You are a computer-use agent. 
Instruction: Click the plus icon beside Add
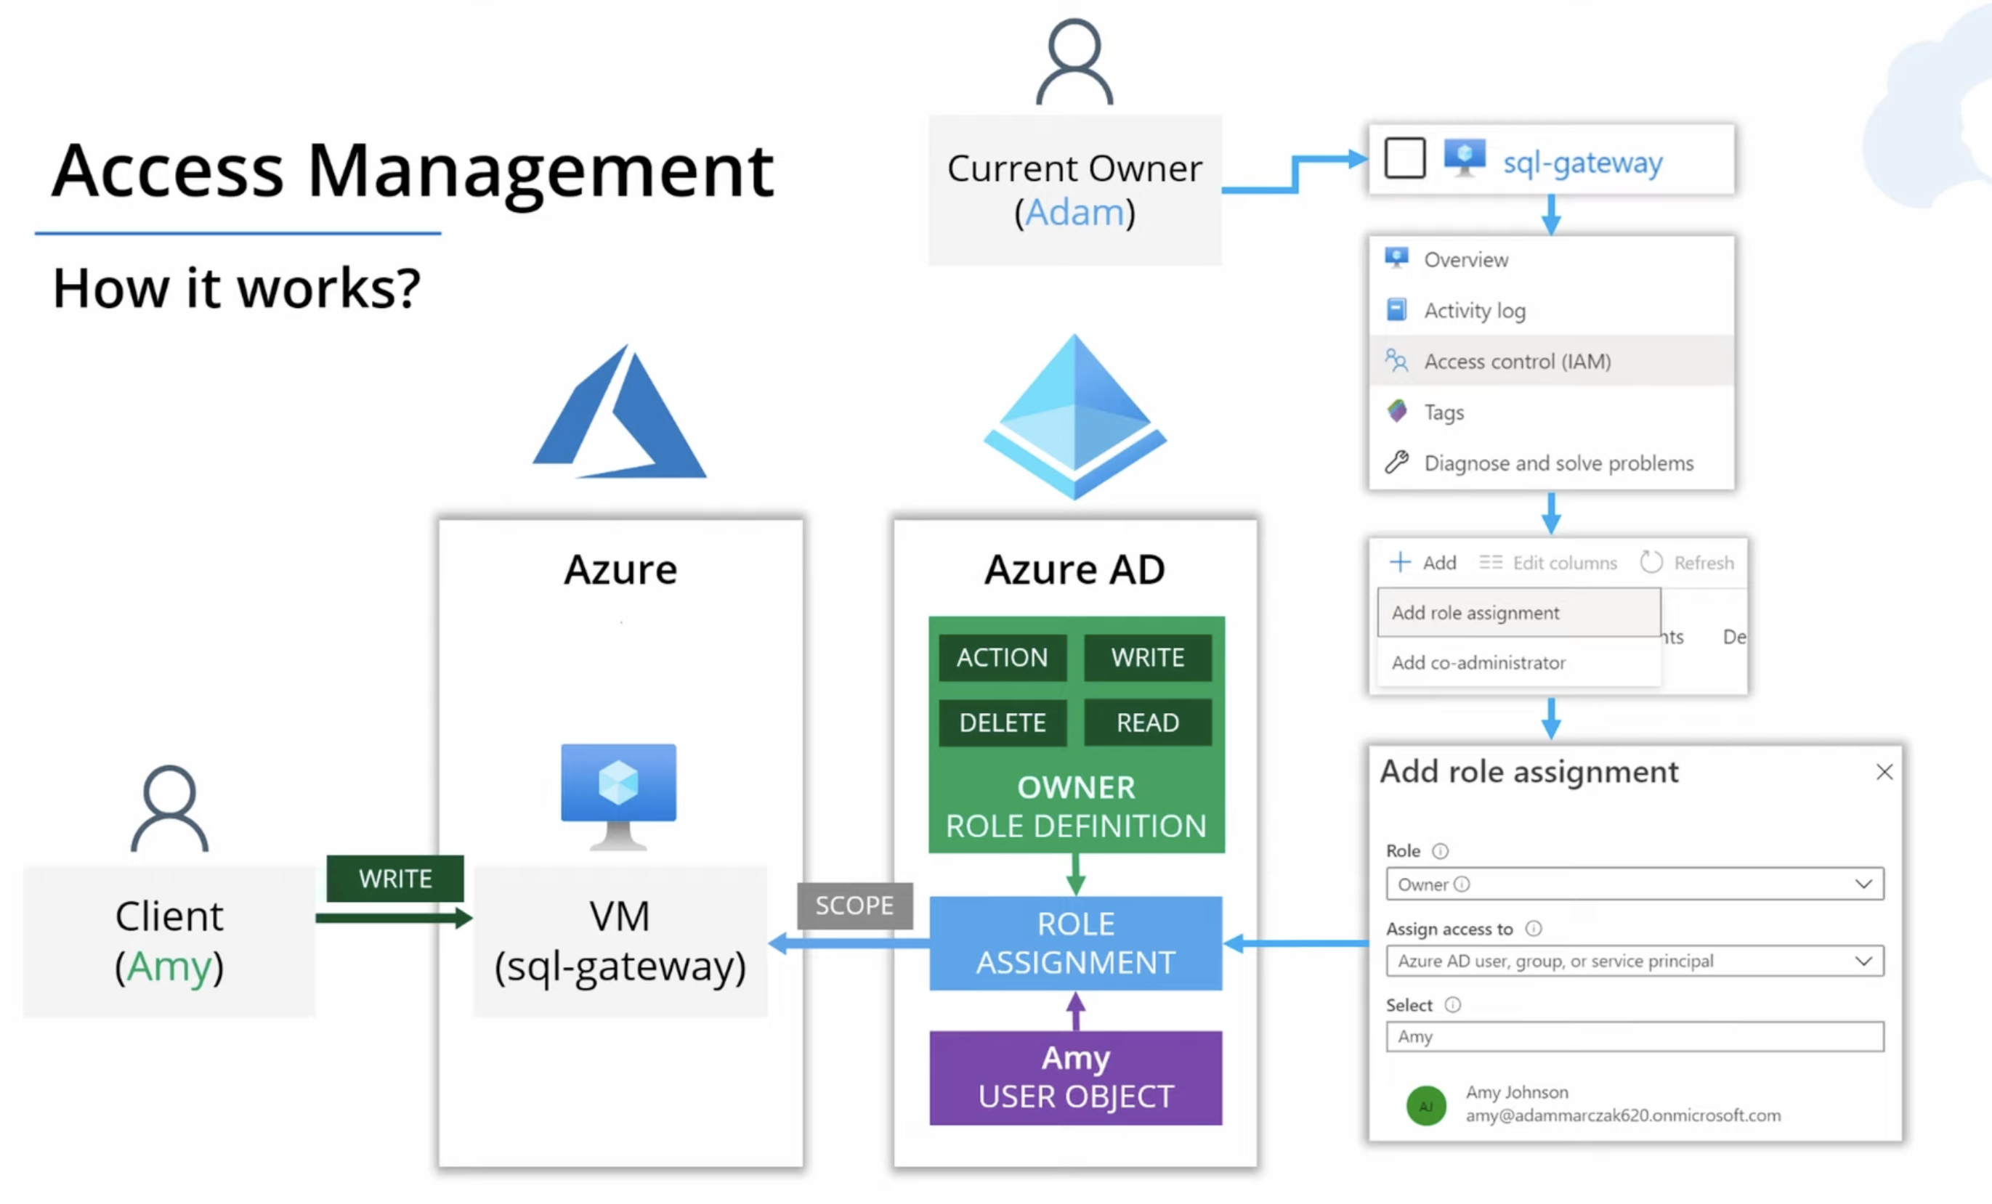pyautogui.click(x=1399, y=561)
